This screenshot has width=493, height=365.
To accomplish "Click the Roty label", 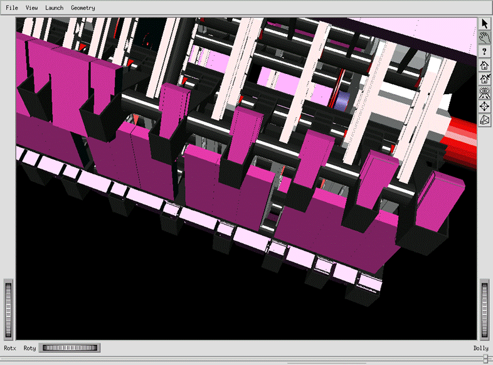I will click(x=29, y=348).
